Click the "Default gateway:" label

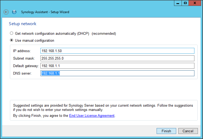click(x=26, y=66)
